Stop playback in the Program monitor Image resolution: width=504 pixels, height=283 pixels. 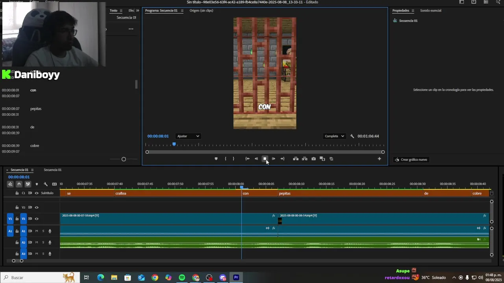point(265,159)
